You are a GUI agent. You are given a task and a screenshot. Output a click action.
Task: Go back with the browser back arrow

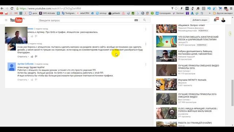(2, 8)
